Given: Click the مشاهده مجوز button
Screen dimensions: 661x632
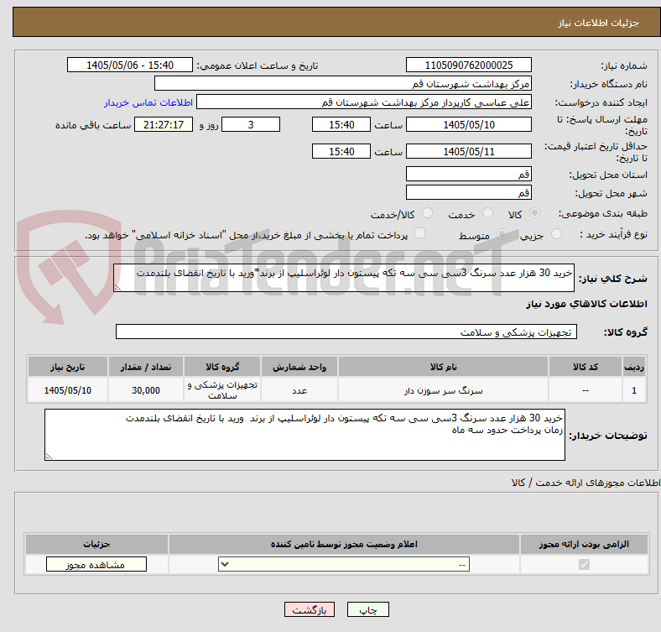Looking at the screenshot, I should [96, 565].
